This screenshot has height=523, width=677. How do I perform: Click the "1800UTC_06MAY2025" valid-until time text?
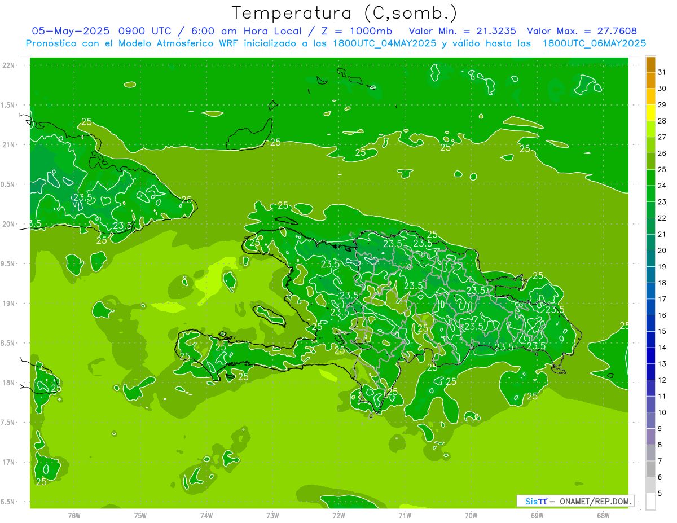pos(594,43)
